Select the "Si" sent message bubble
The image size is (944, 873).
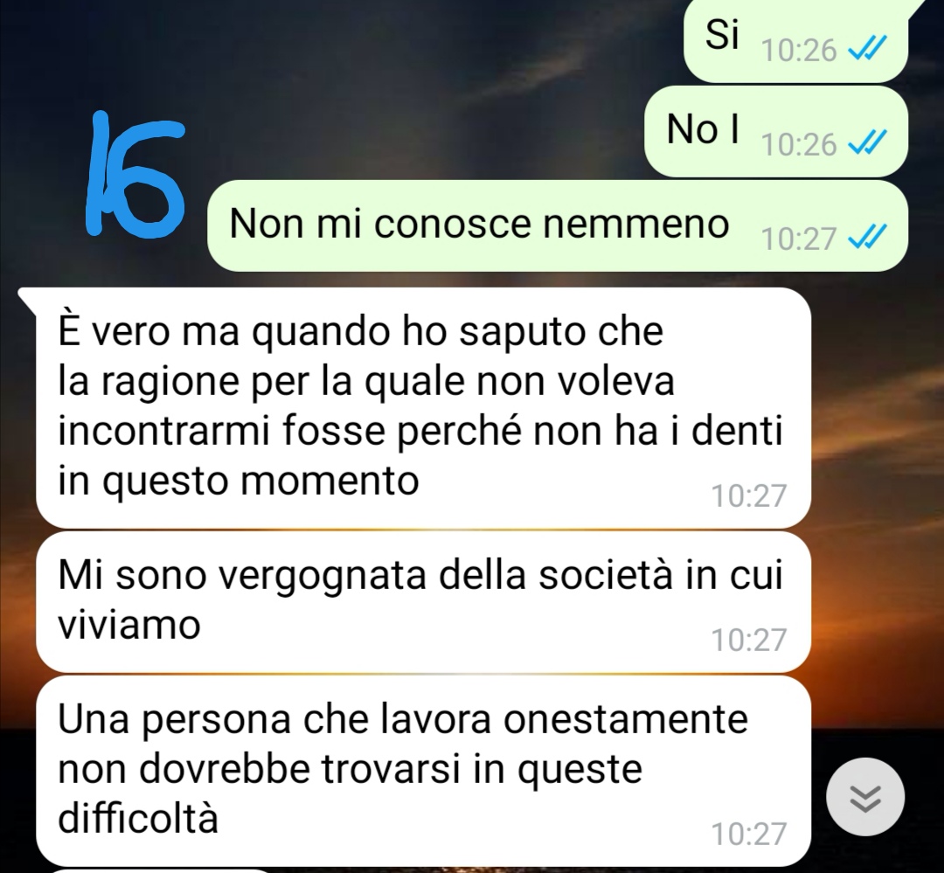click(796, 39)
